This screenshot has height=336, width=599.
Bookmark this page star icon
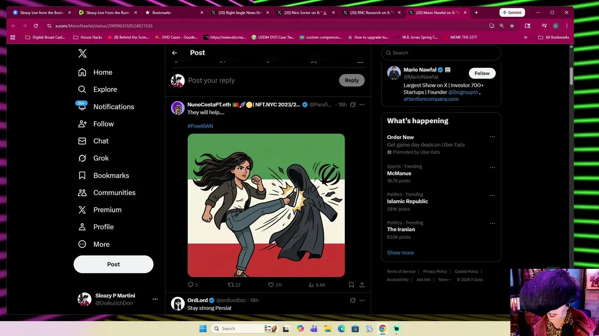[x=512, y=26]
